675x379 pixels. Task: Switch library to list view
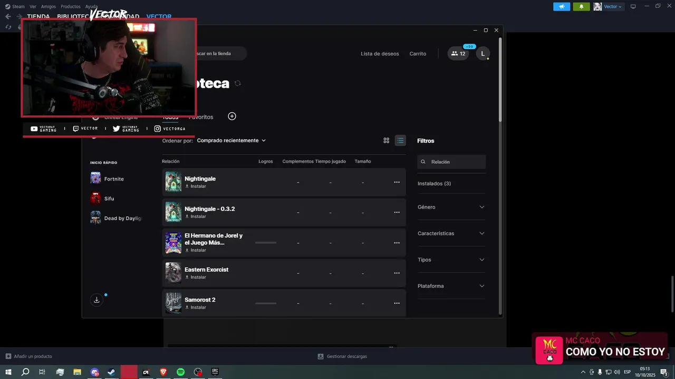pos(400,141)
